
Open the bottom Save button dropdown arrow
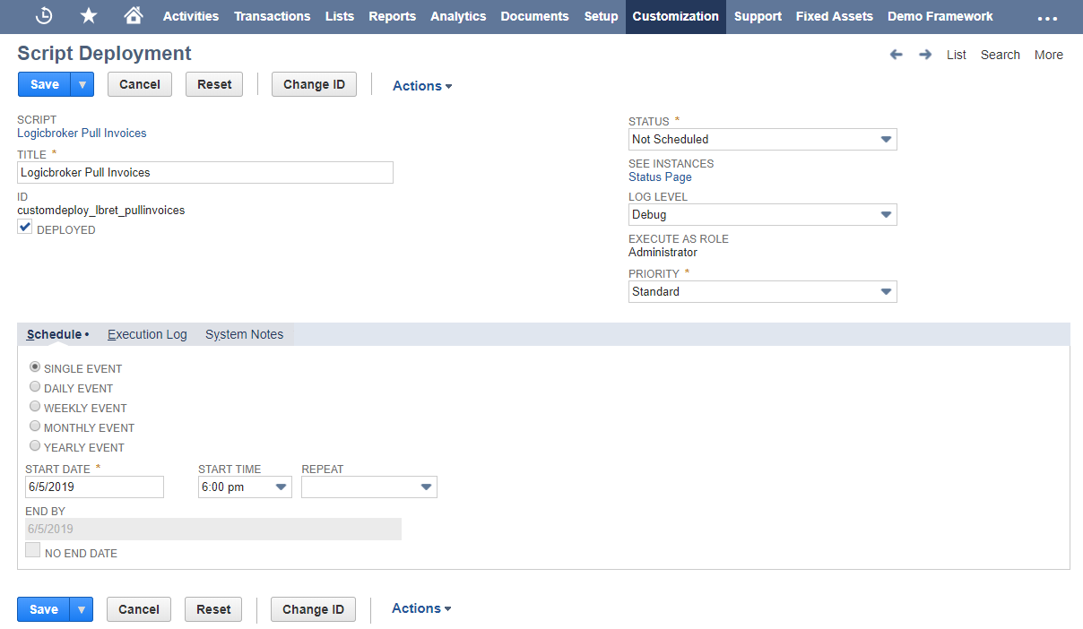point(81,609)
